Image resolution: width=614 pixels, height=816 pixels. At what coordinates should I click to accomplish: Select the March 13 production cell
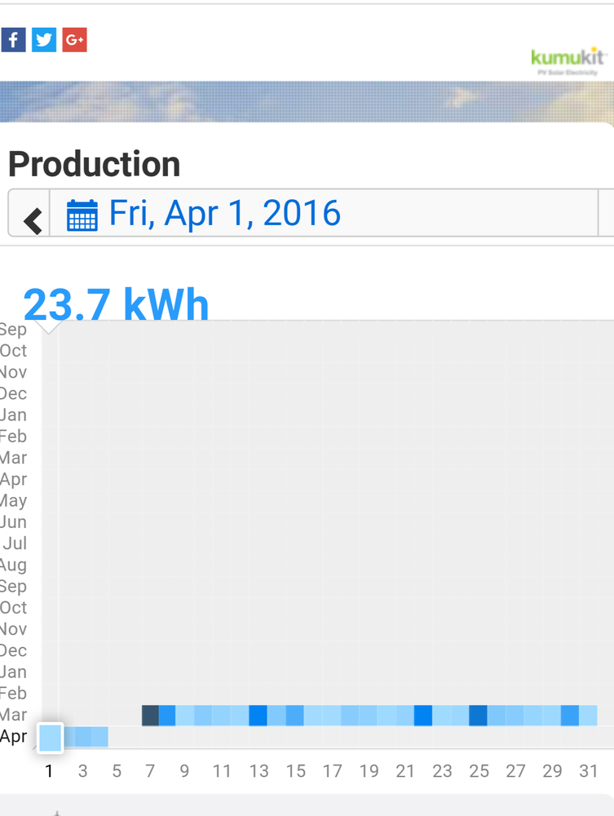point(258,716)
